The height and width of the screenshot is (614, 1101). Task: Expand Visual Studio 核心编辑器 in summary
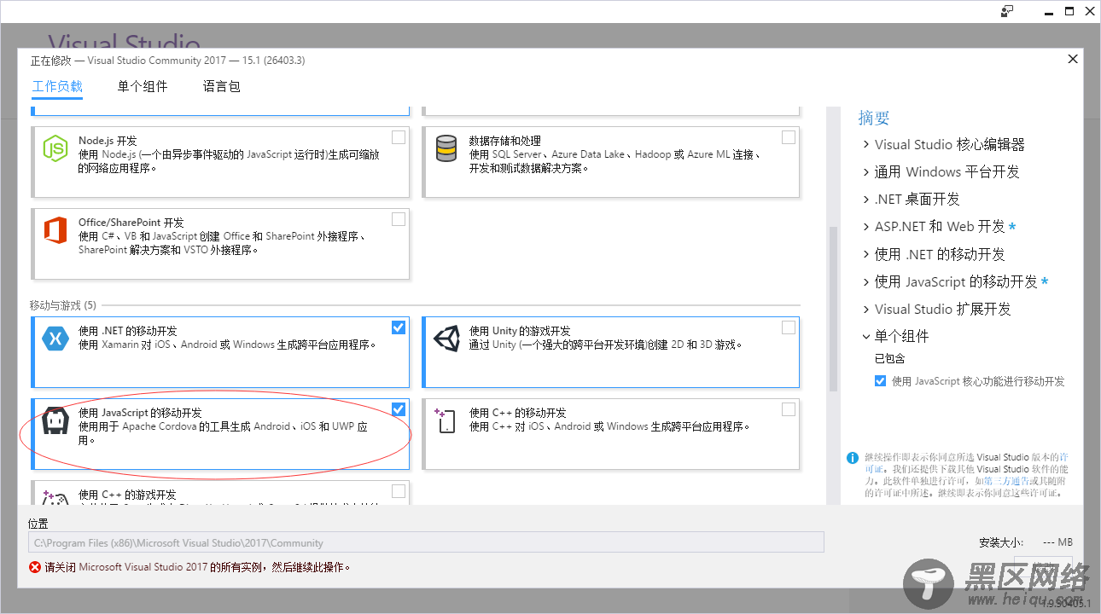tap(866, 145)
